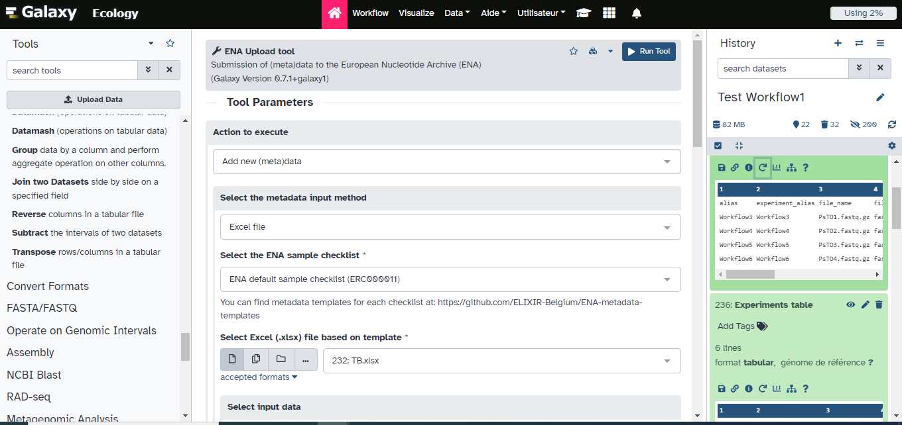Download the Experiments table dataset
Screen dimensions: 902x425
tap(721, 389)
